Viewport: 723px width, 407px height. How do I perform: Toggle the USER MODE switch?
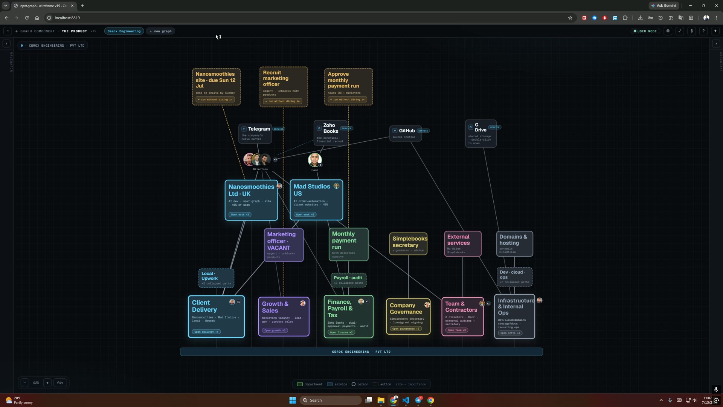pos(645,31)
